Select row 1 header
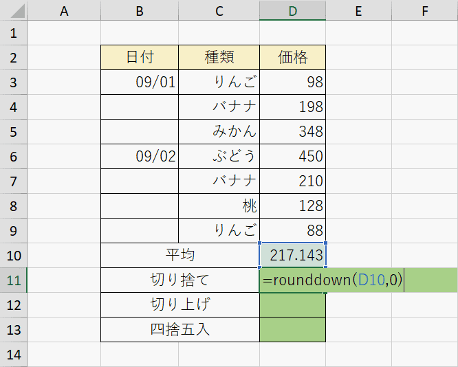This screenshot has height=367, width=458. tap(14, 33)
